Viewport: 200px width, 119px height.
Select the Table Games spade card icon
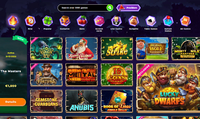(x=151, y=21)
